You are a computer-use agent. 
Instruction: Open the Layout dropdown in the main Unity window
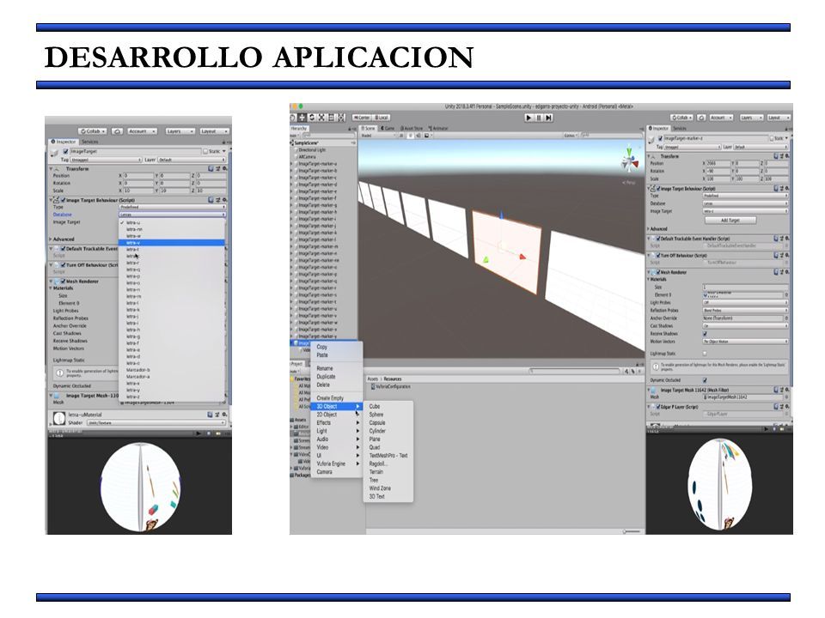click(x=778, y=118)
